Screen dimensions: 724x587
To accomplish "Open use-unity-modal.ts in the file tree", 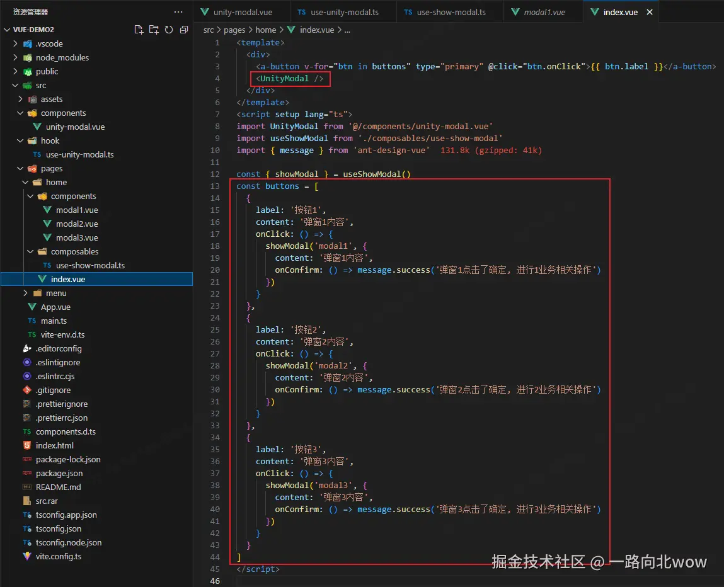I will click(96, 154).
